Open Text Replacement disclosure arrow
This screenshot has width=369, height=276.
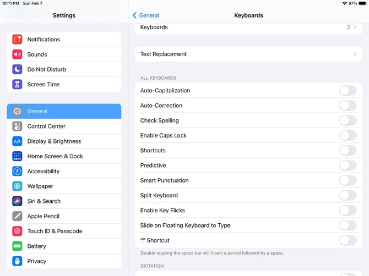click(355, 54)
